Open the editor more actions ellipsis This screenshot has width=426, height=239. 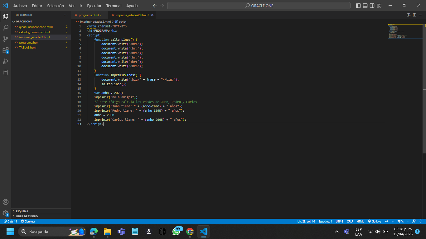pyautogui.click(x=421, y=15)
